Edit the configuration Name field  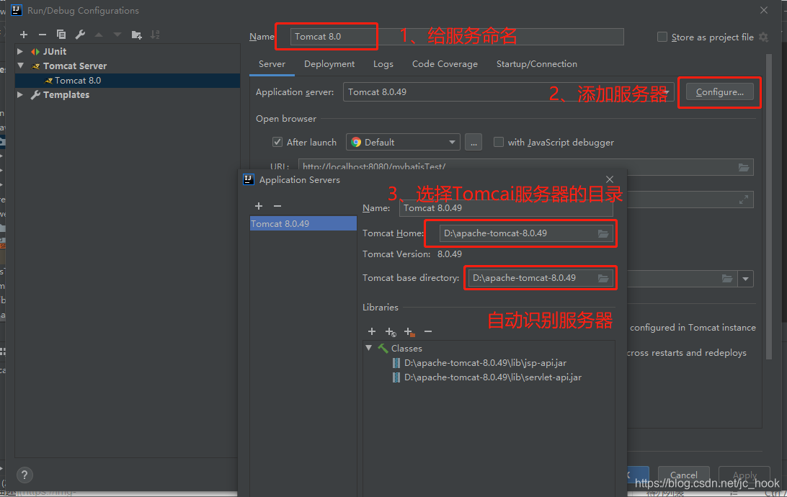coord(457,37)
